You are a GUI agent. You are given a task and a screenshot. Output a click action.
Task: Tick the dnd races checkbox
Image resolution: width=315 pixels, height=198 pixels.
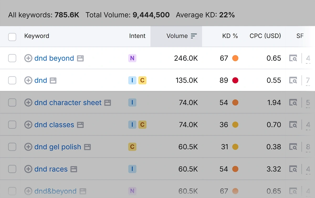click(x=12, y=169)
